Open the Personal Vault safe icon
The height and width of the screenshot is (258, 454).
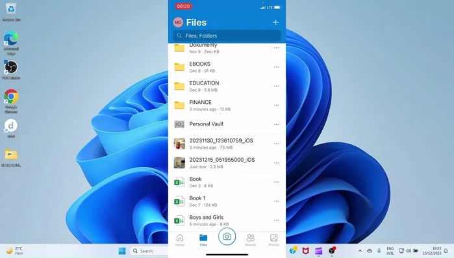[179, 124]
